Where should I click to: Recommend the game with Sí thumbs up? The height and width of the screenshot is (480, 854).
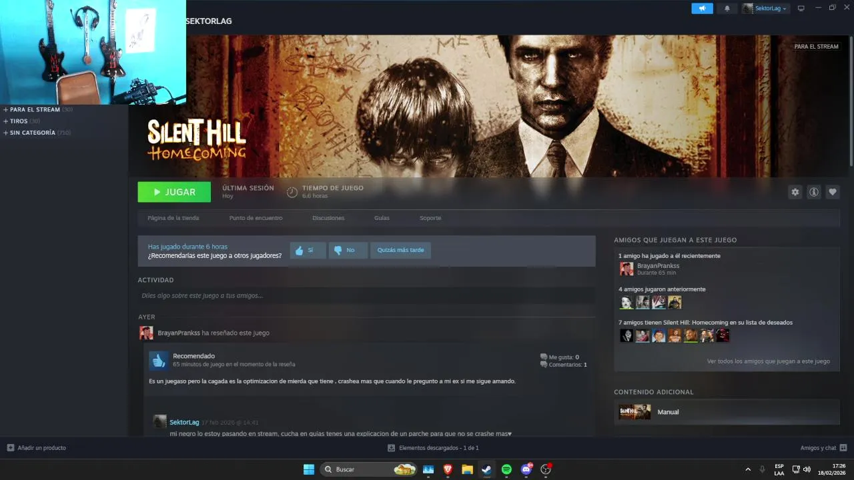308,250
